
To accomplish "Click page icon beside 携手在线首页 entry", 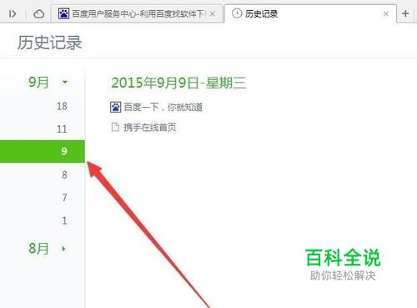I will (115, 127).
